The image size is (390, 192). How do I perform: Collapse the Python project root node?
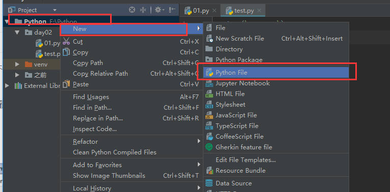[x=7, y=22]
